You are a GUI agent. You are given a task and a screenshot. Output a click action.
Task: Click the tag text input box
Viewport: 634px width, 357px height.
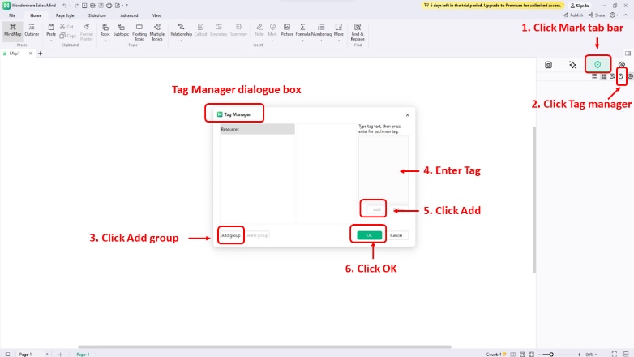pyautogui.click(x=383, y=170)
